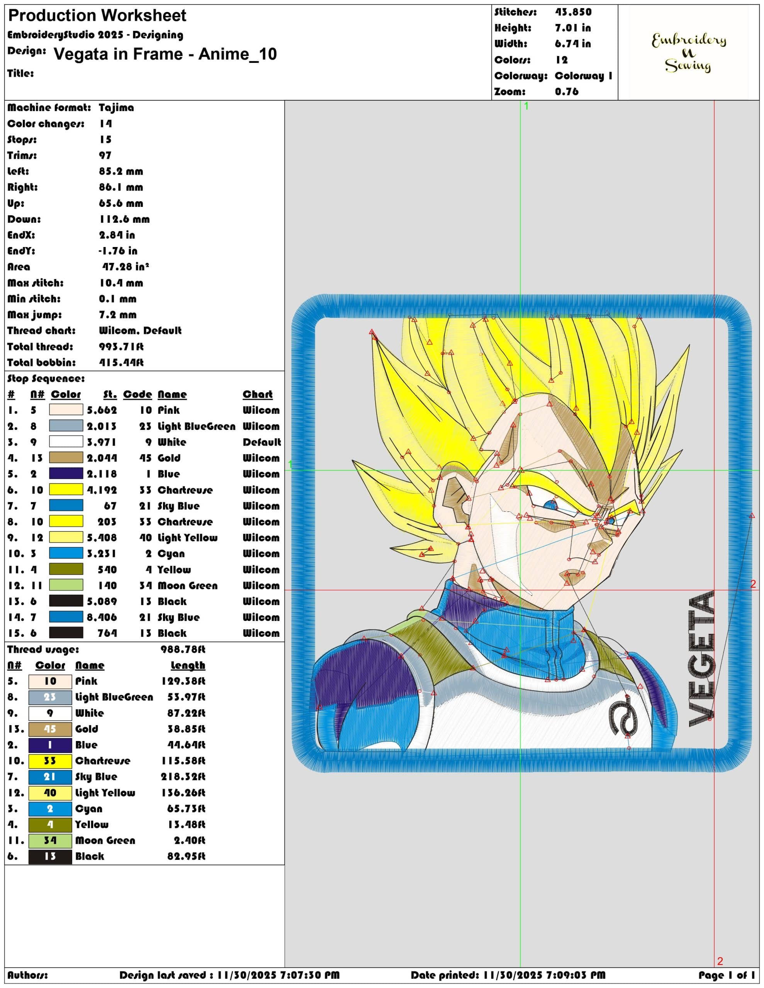Click Thread usage Moon Green swatch numbered 34
Screen dimensions: 764x988
[x=50, y=841]
